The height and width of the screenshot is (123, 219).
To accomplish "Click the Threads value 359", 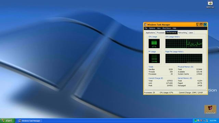I will tap(171, 72).
